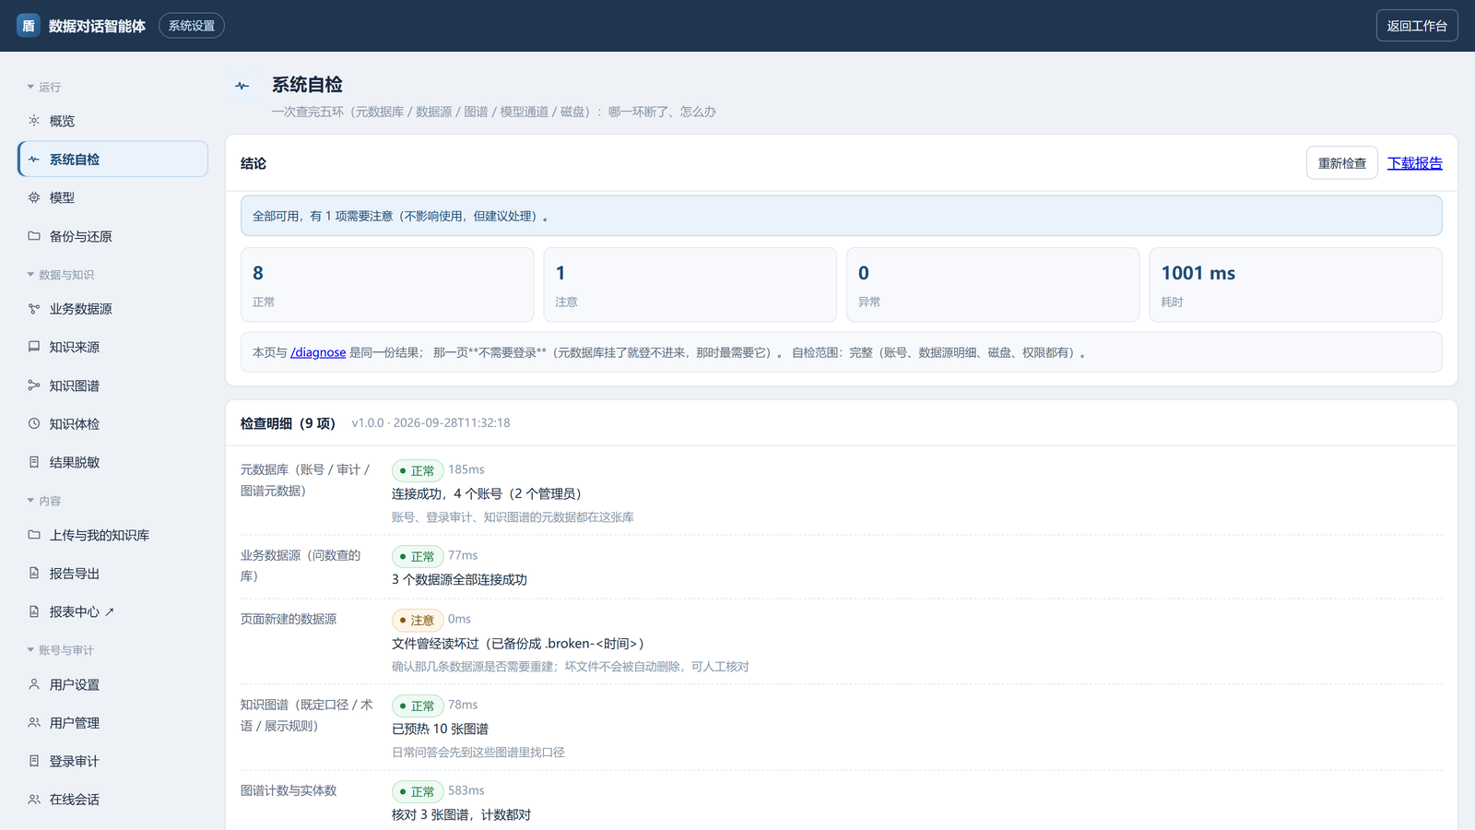1475x830 pixels.
Task: Go to the 模型 settings page
Action: (112, 197)
